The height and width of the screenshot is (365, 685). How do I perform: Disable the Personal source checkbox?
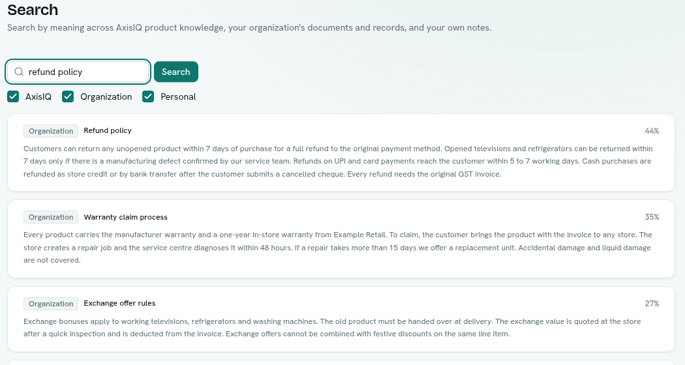coord(148,96)
